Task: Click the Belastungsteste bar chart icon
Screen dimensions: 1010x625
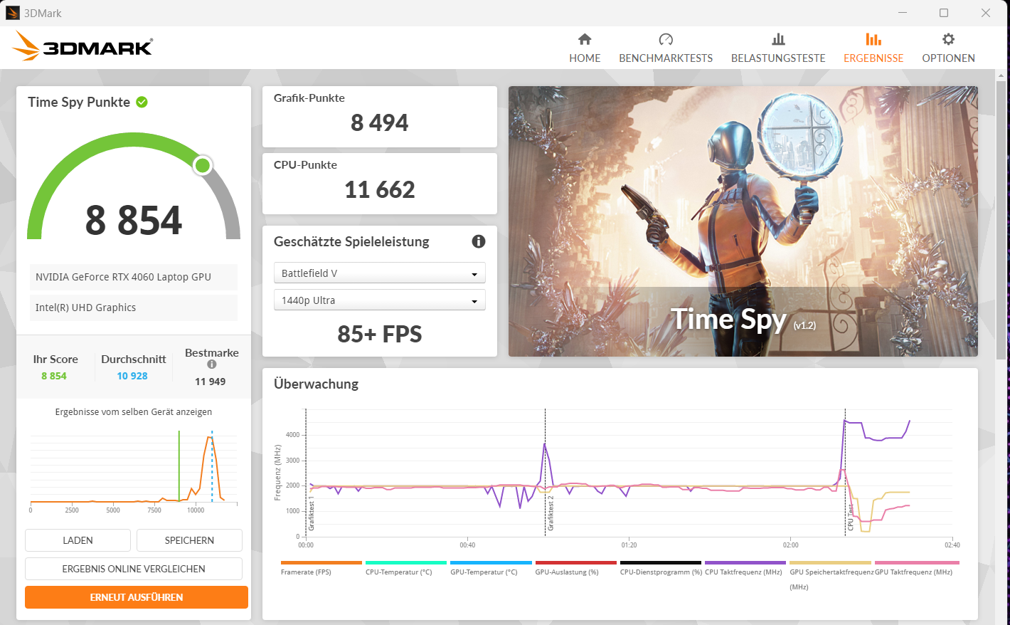Action: coord(778,39)
